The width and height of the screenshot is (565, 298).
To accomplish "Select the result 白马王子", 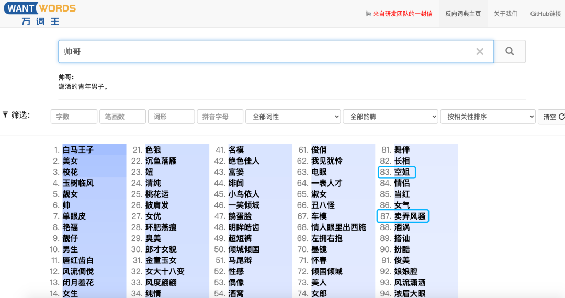I will click(x=78, y=150).
